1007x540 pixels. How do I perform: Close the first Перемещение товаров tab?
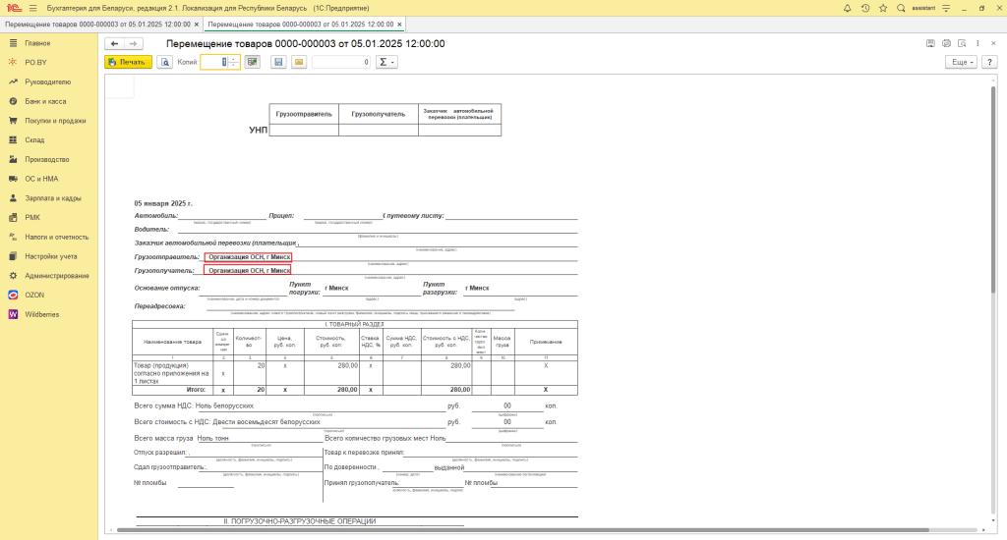(x=197, y=25)
